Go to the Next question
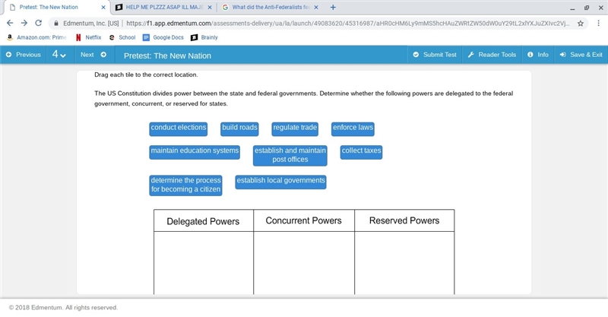Viewport: 608px width, 317px height. [93, 55]
